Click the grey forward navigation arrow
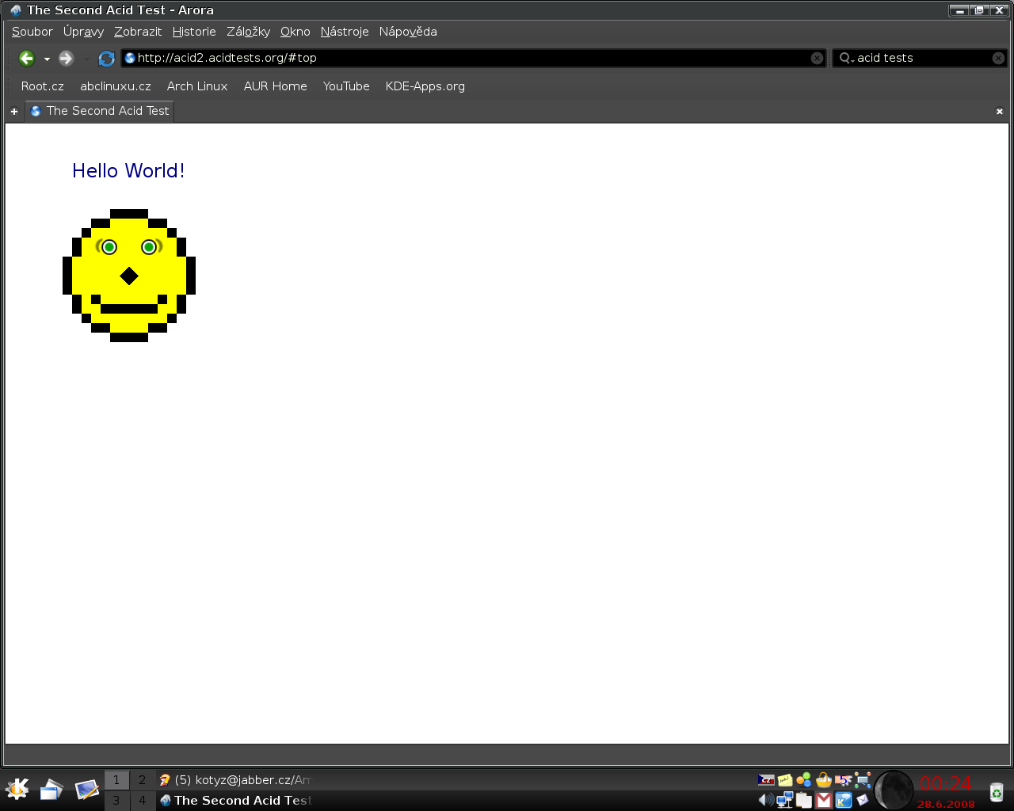Viewport: 1014px width, 811px height. pos(67,58)
